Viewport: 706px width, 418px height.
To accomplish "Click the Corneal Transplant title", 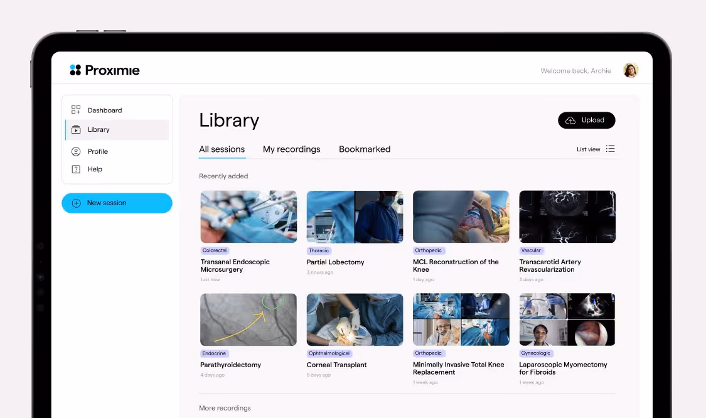I will pyautogui.click(x=337, y=365).
